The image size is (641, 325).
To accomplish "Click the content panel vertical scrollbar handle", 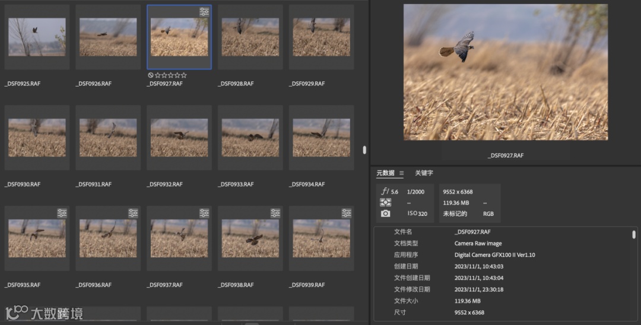I will [x=364, y=150].
